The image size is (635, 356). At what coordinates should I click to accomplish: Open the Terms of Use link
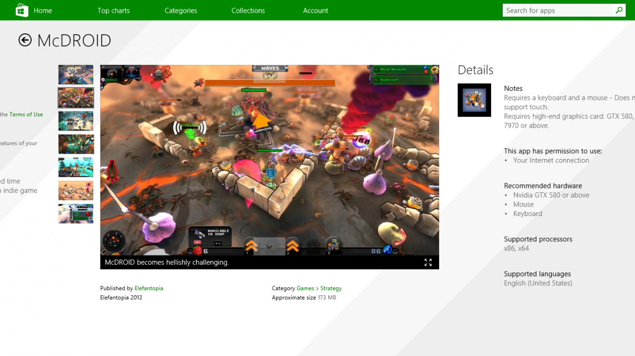pos(26,114)
